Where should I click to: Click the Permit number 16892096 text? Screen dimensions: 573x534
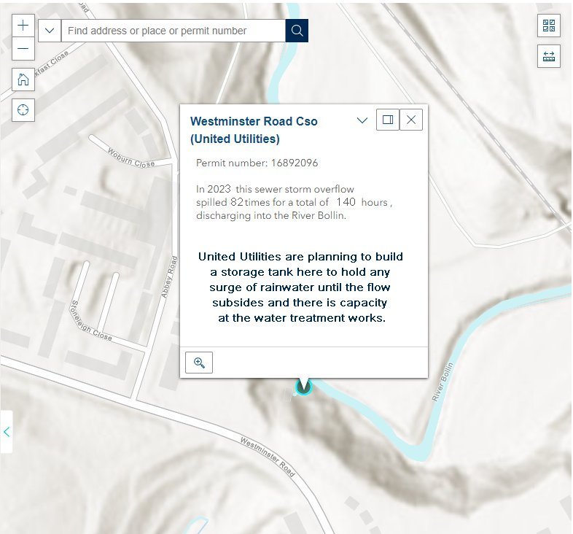[x=257, y=163]
